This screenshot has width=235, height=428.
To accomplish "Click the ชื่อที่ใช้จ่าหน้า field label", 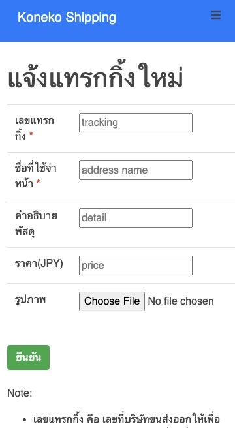I will click(35, 176).
